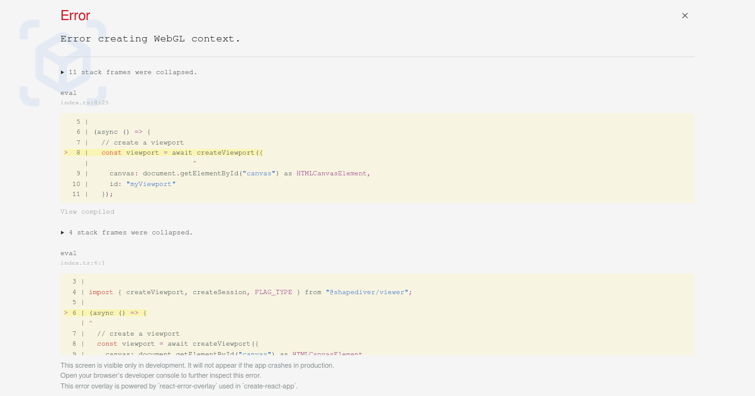Screen dimensions: 755x396
Task: Click the browser's developer console footer note
Action: pyautogui.click(x=160, y=376)
